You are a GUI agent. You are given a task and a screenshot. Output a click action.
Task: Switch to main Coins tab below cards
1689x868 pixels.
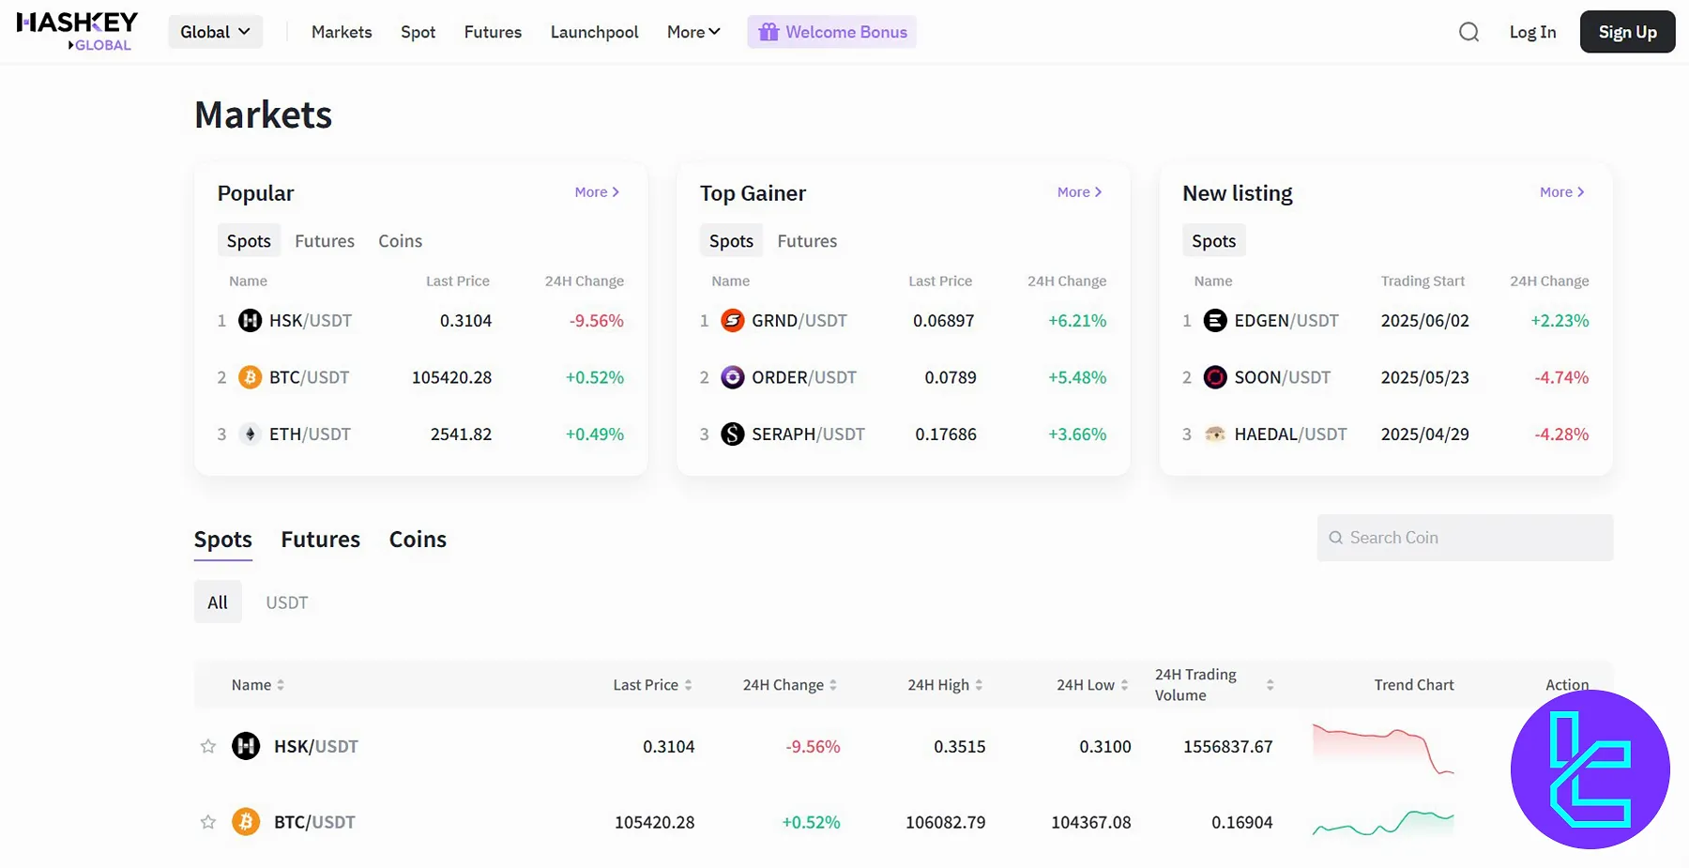pos(418,540)
